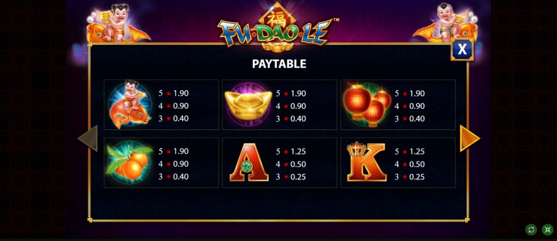Click the 3 of a kind 0.25 payout for K

(410, 177)
